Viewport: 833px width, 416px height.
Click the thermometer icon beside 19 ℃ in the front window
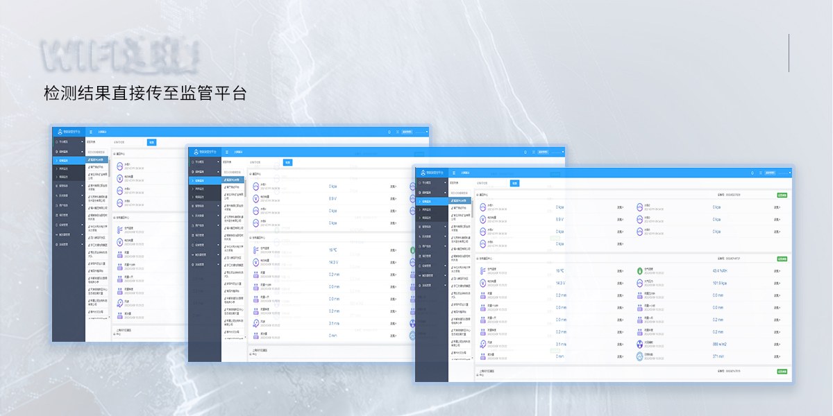tap(483, 271)
